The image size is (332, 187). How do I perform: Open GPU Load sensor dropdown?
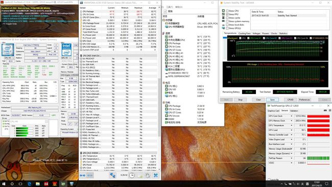click(x=291, y=130)
